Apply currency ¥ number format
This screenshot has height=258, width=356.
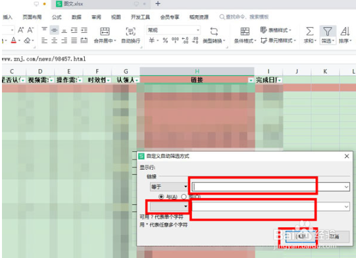click(151, 40)
